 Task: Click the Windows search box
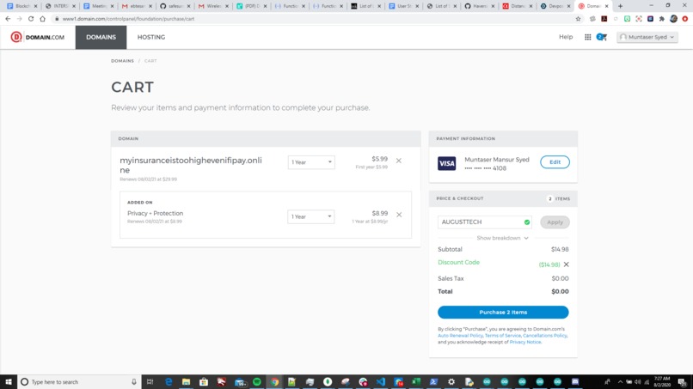click(80, 381)
